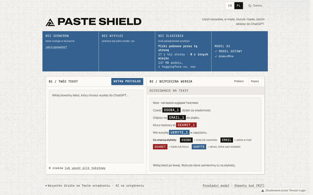The height and width of the screenshot is (195, 313).
Task: Click the Tenzan Logic badge icon
Action: coord(263,191)
